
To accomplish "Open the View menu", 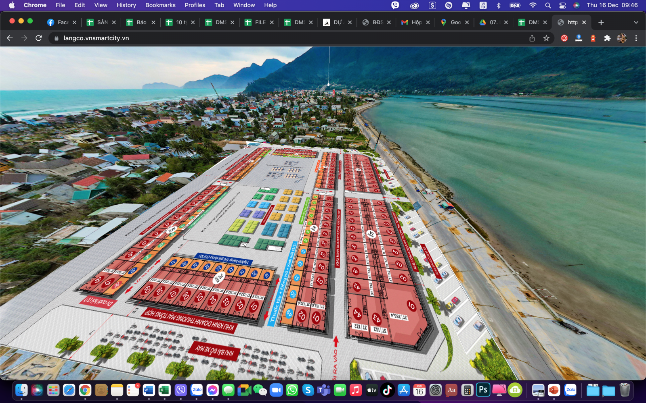I will (101, 5).
